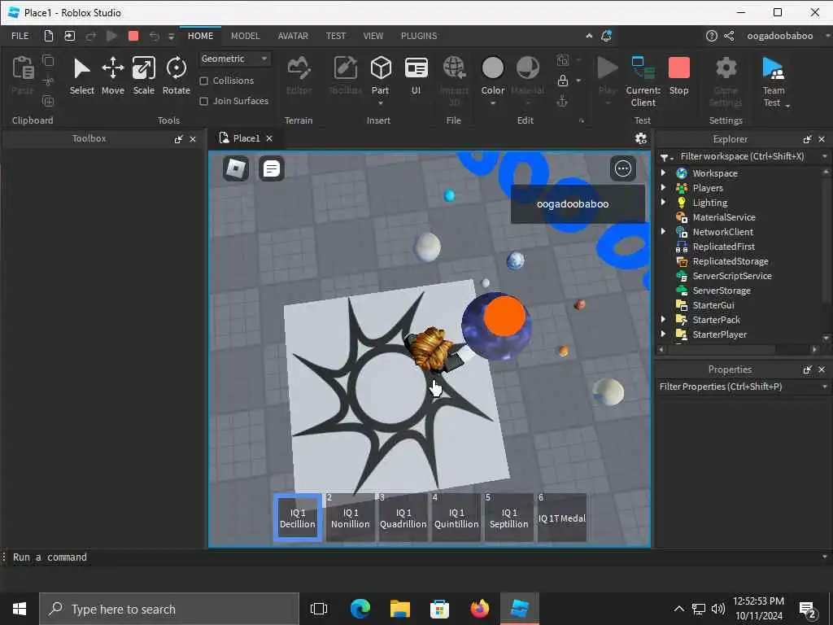This screenshot has height=625, width=833.
Task: Click the lock tool icon
Action: tap(563, 81)
